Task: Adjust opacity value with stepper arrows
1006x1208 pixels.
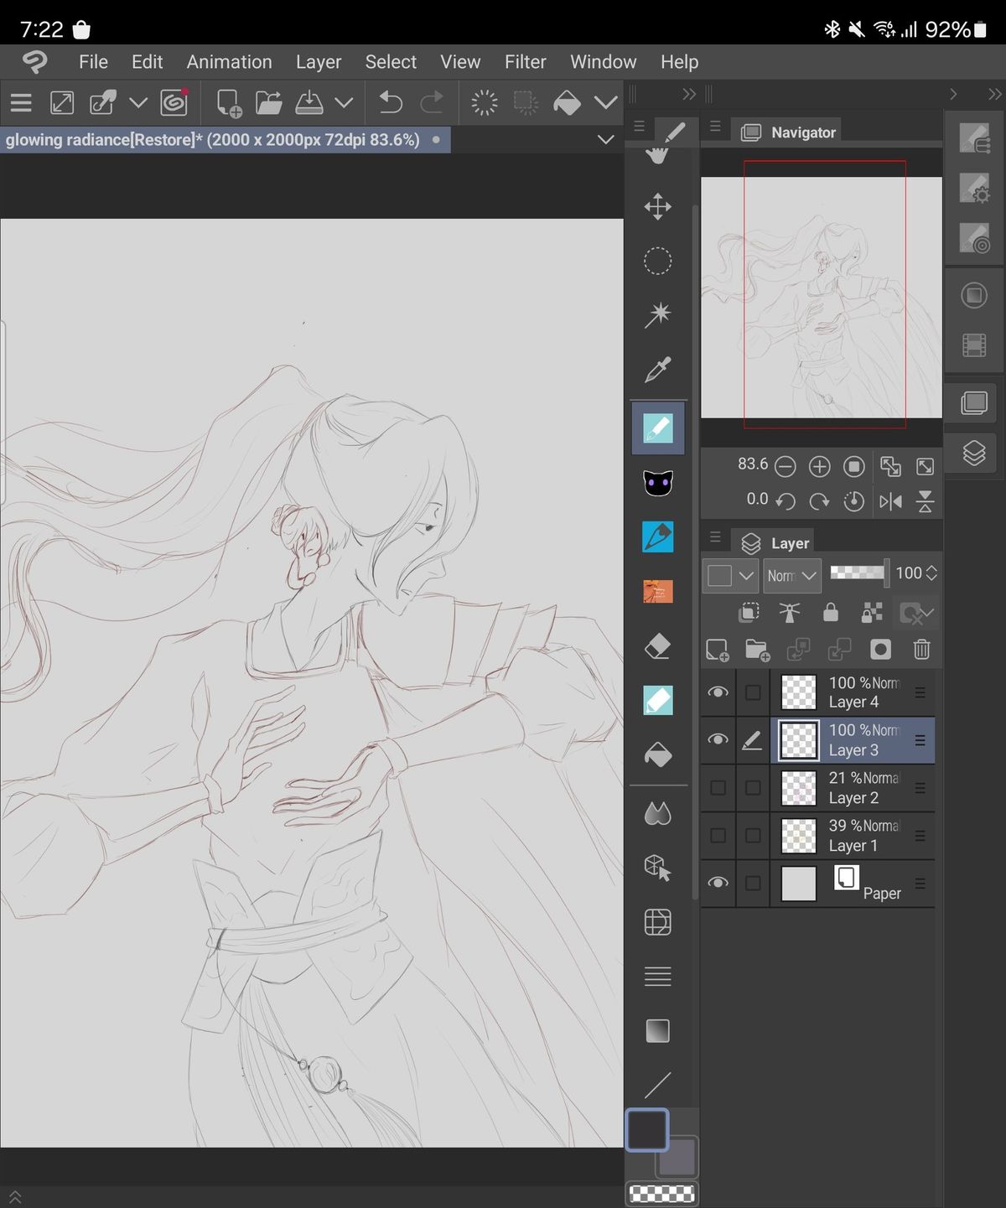Action: point(931,573)
